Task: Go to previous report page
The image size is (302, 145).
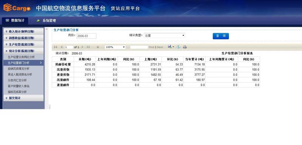Action: (62, 47)
